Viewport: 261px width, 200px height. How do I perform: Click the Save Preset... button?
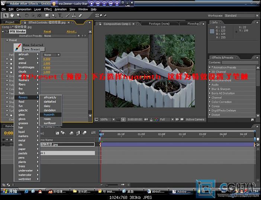(x=33, y=49)
